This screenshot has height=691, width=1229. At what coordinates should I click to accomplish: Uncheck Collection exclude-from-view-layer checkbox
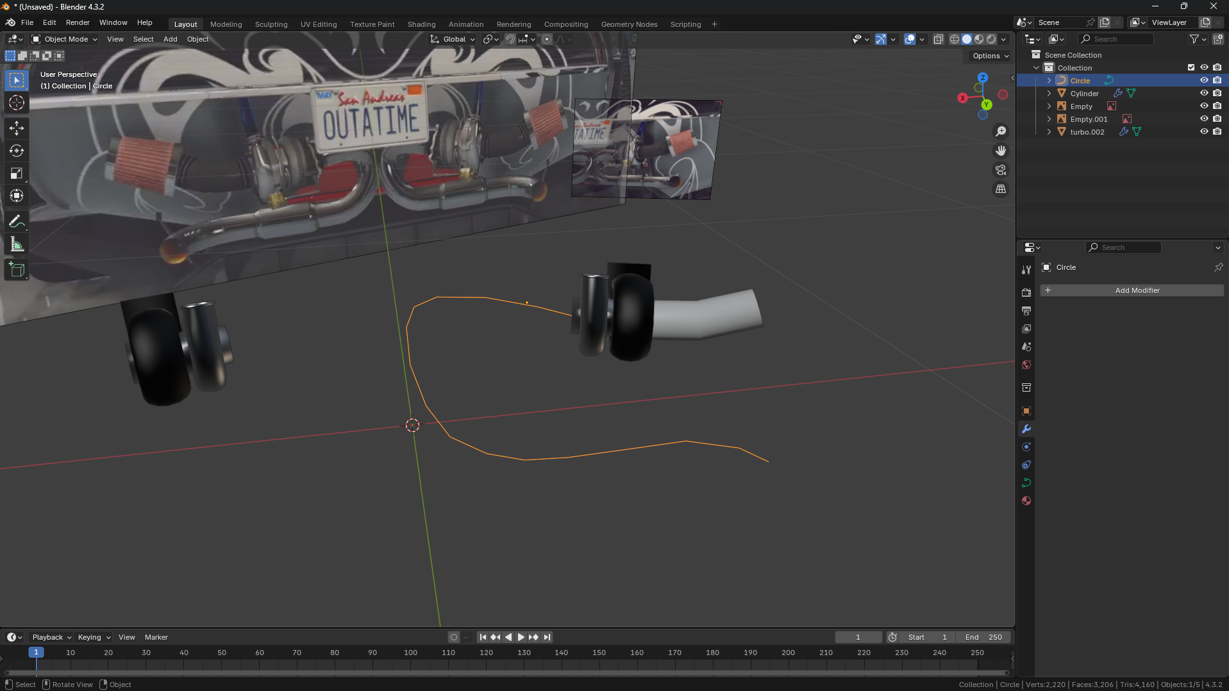(x=1191, y=67)
